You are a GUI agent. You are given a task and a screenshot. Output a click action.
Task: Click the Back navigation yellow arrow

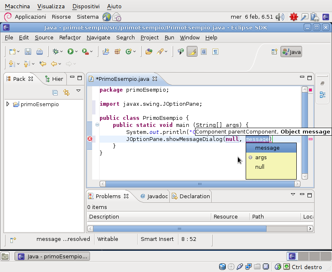(x=54, y=64)
